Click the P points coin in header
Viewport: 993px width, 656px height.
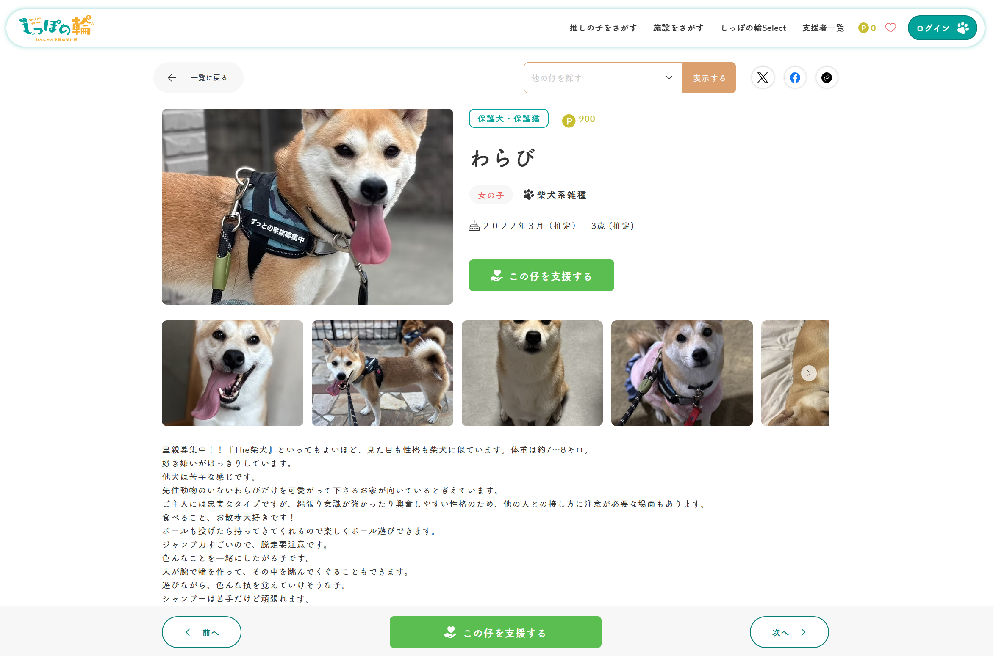[x=863, y=28]
